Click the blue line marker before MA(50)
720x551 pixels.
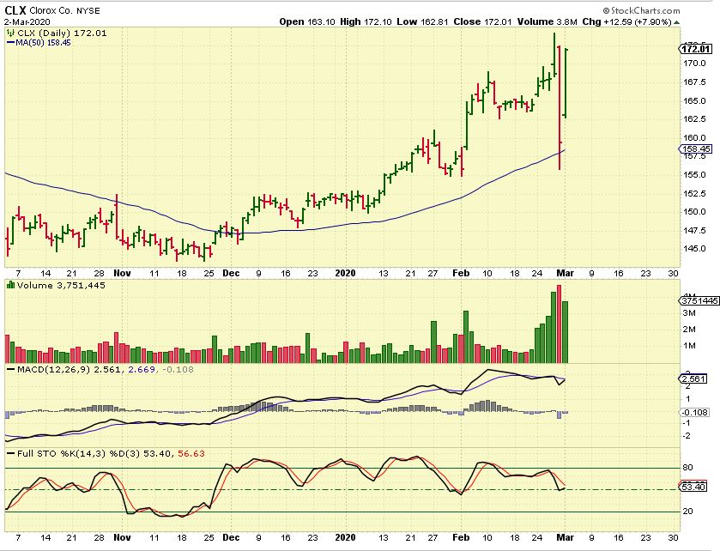(x=10, y=43)
